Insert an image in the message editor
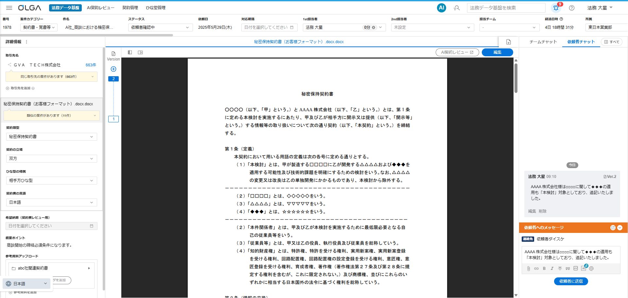628x298 pixels. tap(576, 269)
